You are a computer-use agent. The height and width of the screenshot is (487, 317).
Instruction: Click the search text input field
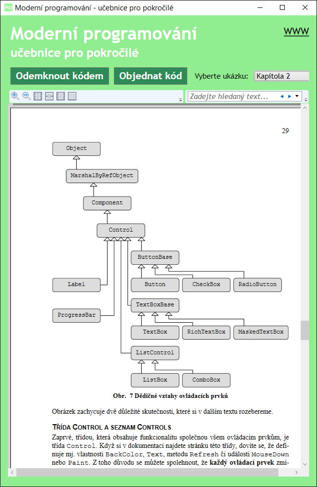tap(230, 97)
